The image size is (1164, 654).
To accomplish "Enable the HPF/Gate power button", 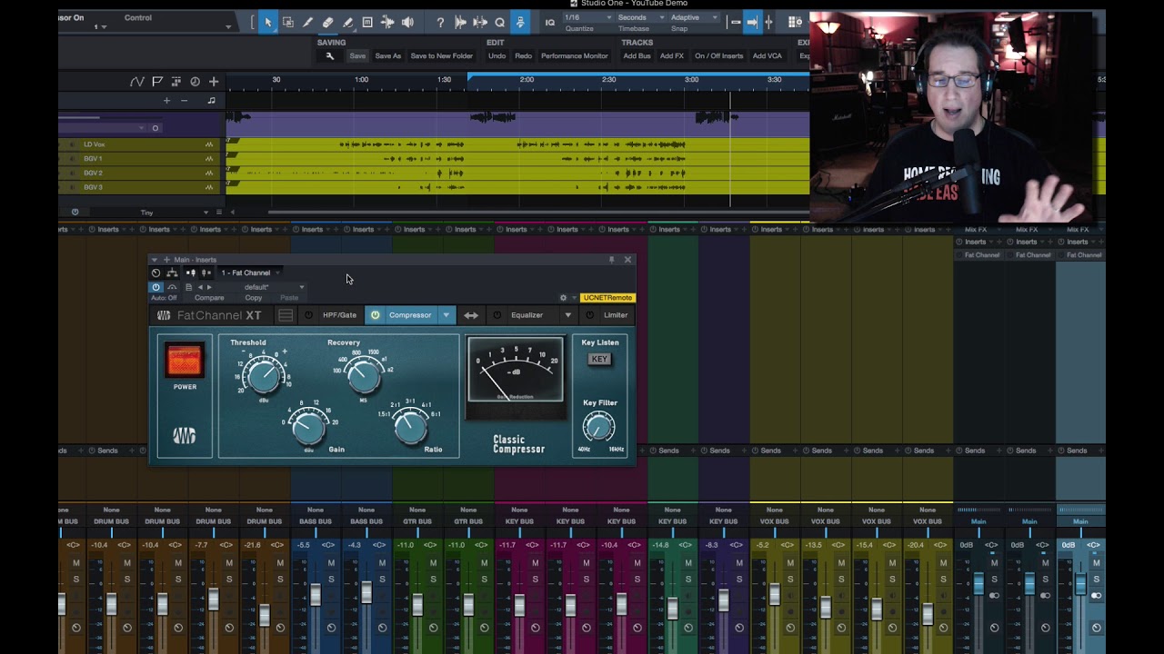I will point(308,315).
